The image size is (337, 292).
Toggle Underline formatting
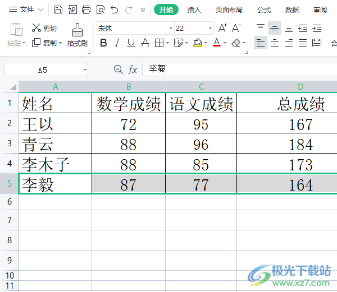[131, 43]
